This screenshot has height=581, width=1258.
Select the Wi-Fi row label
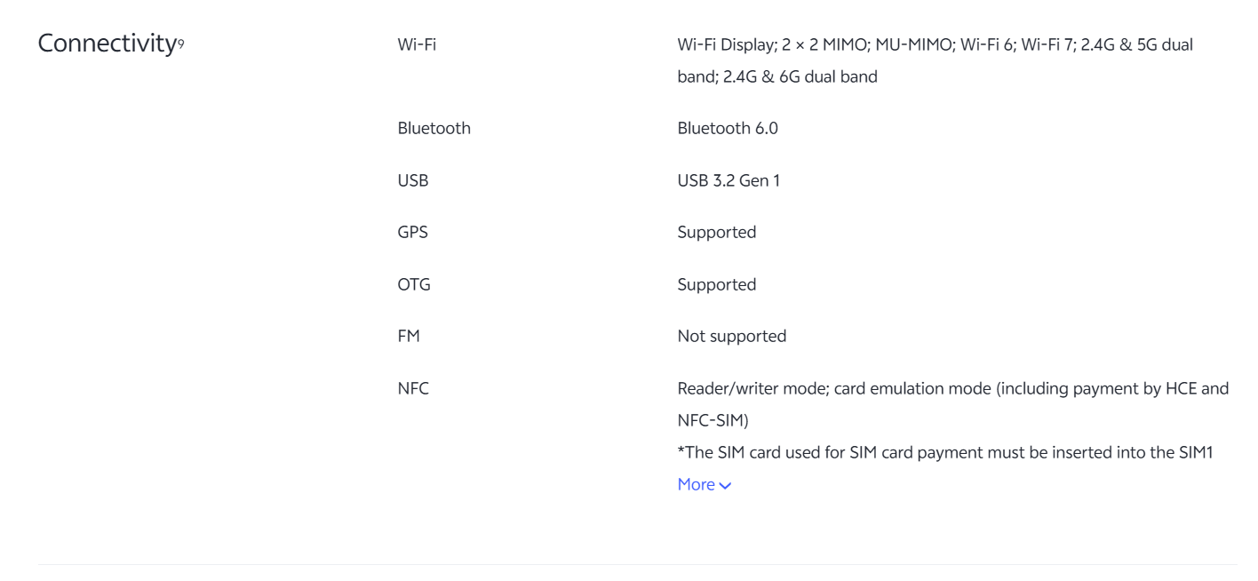point(417,45)
